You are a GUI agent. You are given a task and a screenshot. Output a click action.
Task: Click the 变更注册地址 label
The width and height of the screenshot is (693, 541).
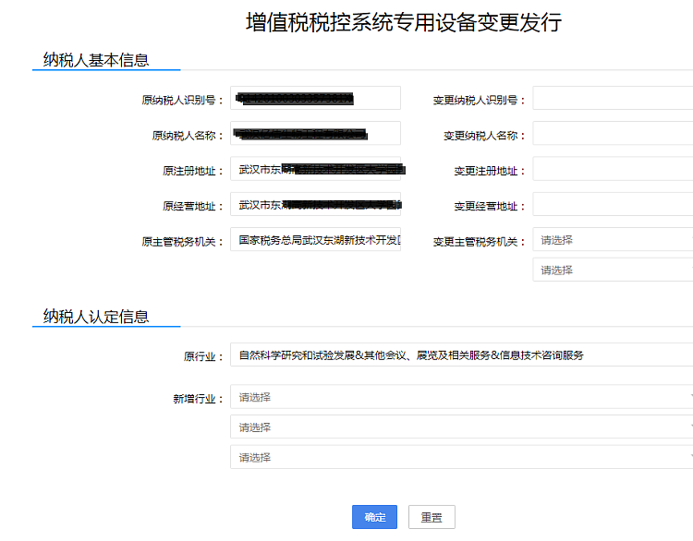490,171
